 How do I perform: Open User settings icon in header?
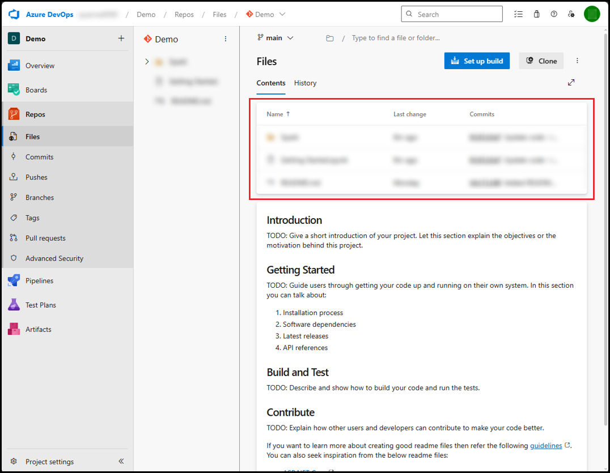point(571,14)
